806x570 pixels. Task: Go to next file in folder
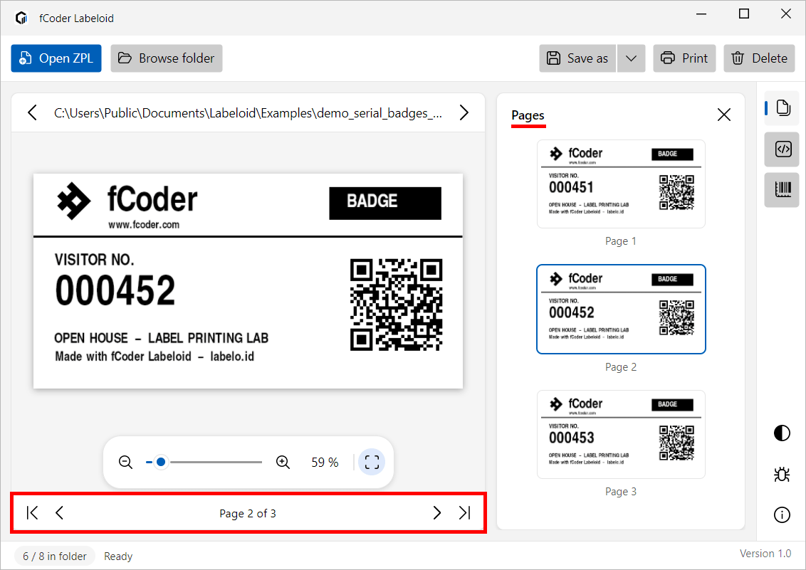tap(464, 112)
